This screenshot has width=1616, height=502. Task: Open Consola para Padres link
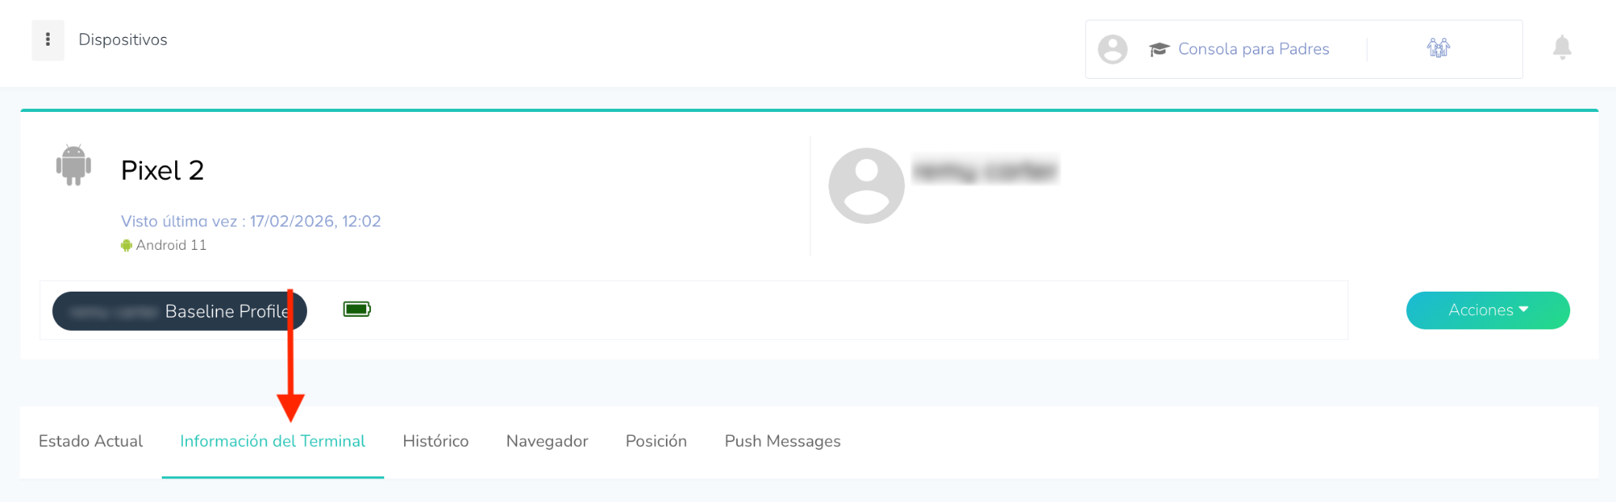tap(1253, 49)
